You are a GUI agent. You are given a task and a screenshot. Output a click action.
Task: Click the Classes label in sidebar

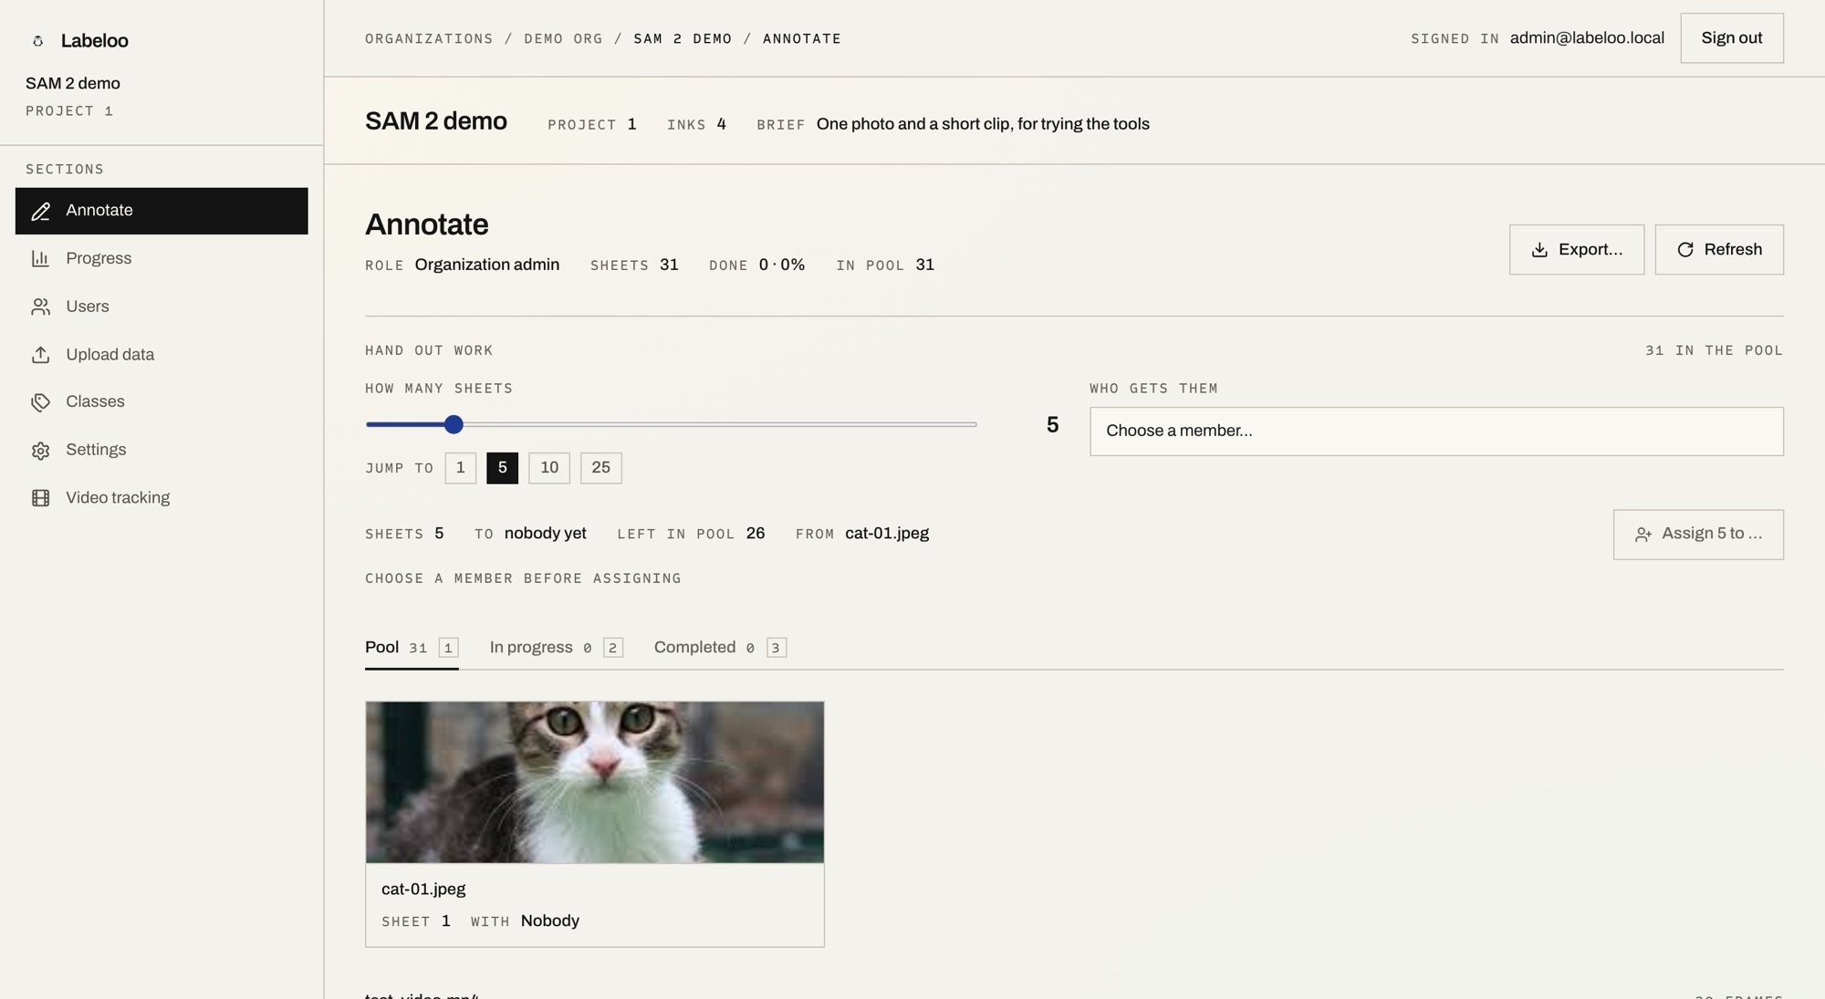(95, 402)
